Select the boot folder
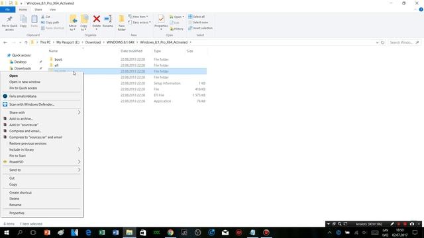 click(x=58, y=59)
